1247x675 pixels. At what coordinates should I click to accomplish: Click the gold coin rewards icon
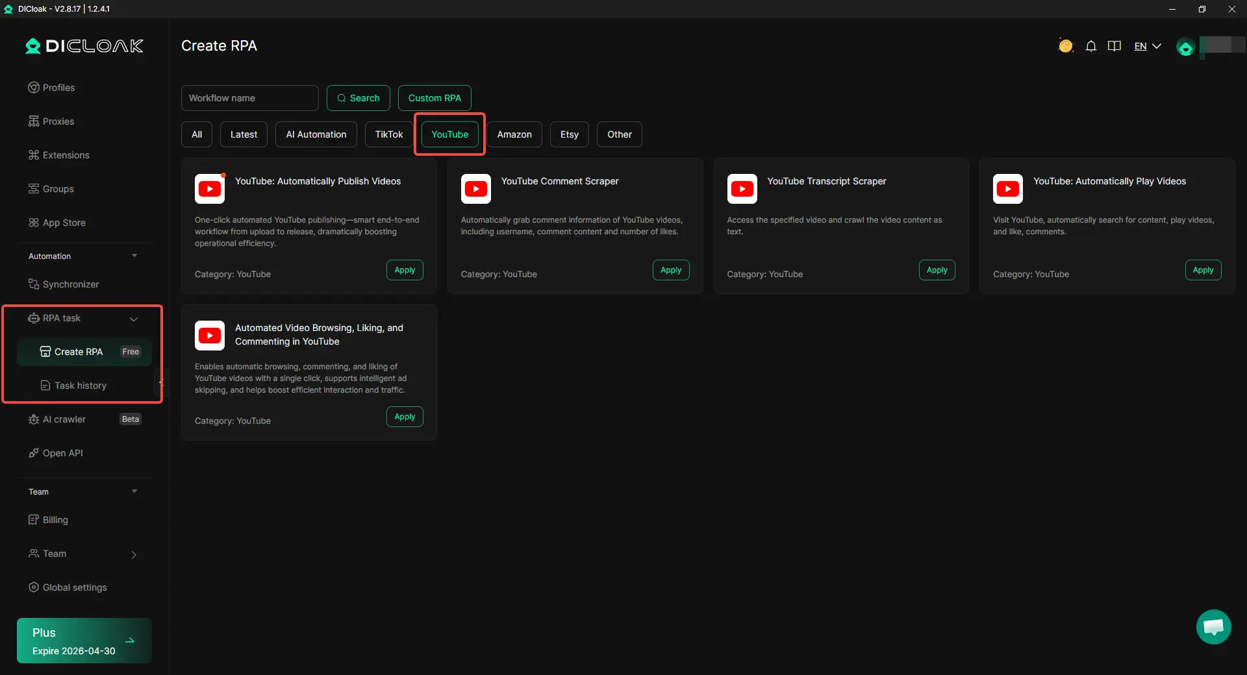coord(1065,46)
